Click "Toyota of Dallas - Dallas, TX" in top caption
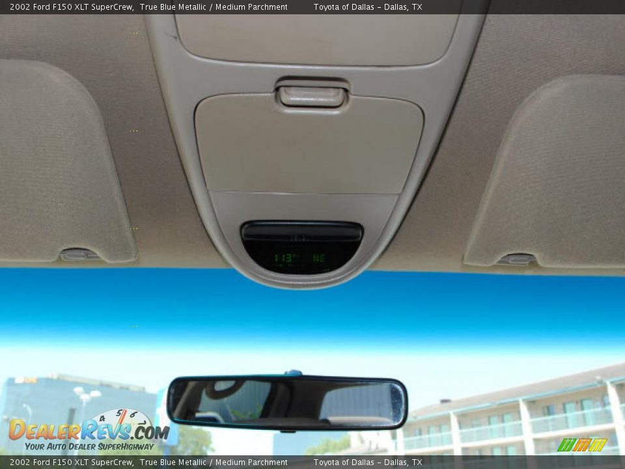The image size is (625, 469). (367, 7)
